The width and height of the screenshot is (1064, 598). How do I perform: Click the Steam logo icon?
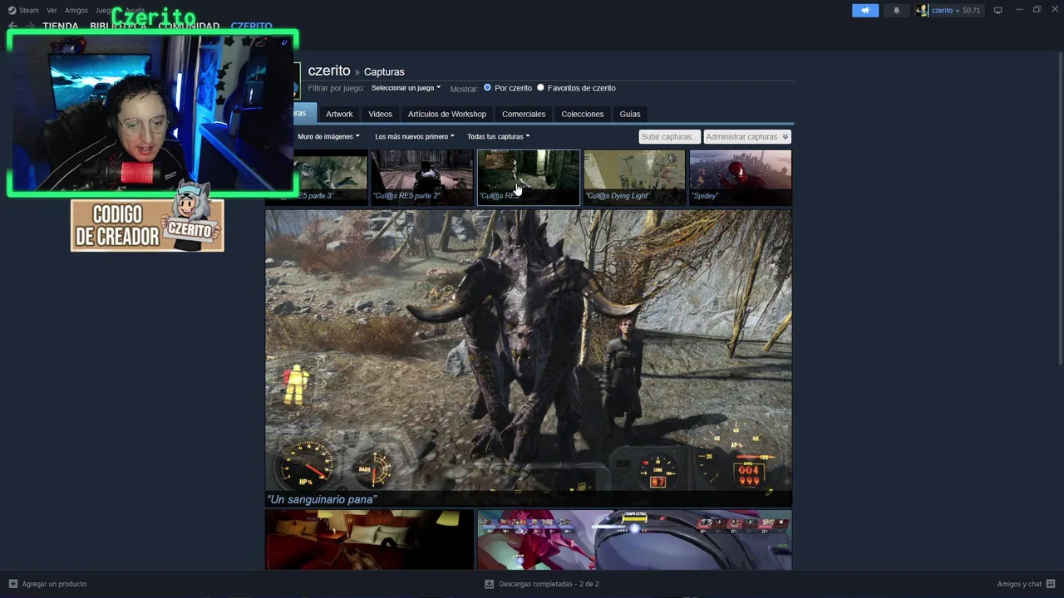12,10
